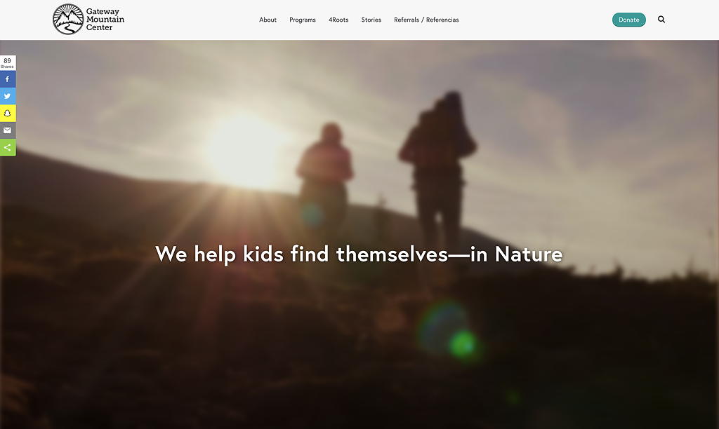Viewport: 719px width, 429px height.
Task: Click the Gateway Mountain Center mountain emblem logo
Action: [68, 19]
